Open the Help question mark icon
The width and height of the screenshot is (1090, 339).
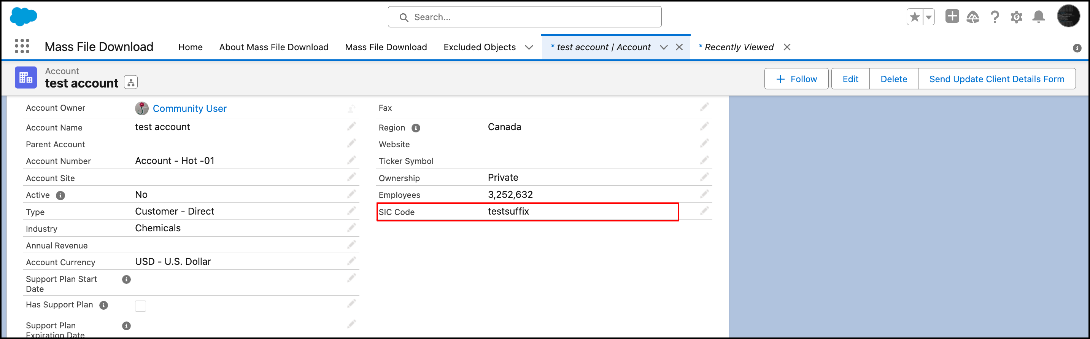point(995,17)
